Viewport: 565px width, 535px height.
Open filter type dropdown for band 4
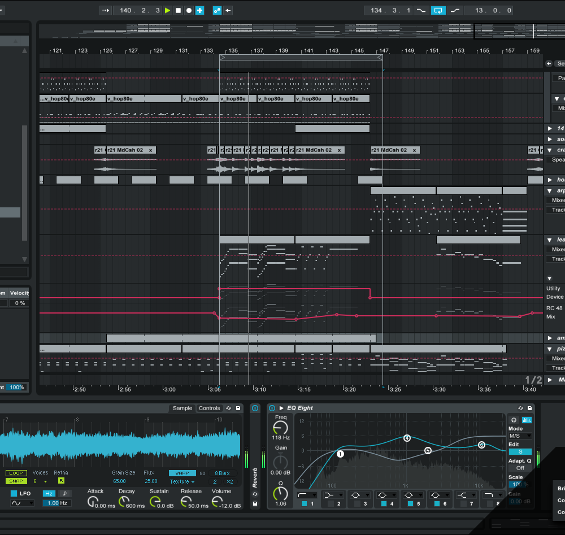(x=386, y=495)
